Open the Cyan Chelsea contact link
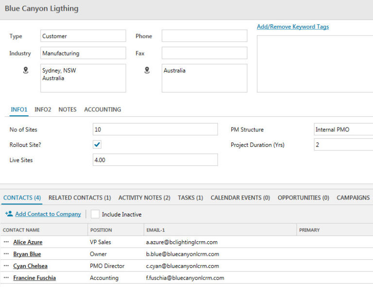The image size is (373, 287). [30, 266]
